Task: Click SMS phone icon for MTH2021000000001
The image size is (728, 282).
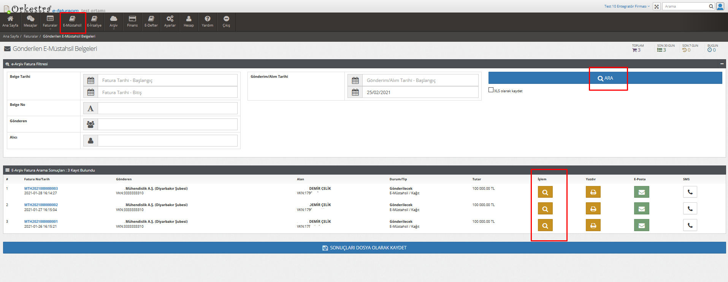Action: 690,225
